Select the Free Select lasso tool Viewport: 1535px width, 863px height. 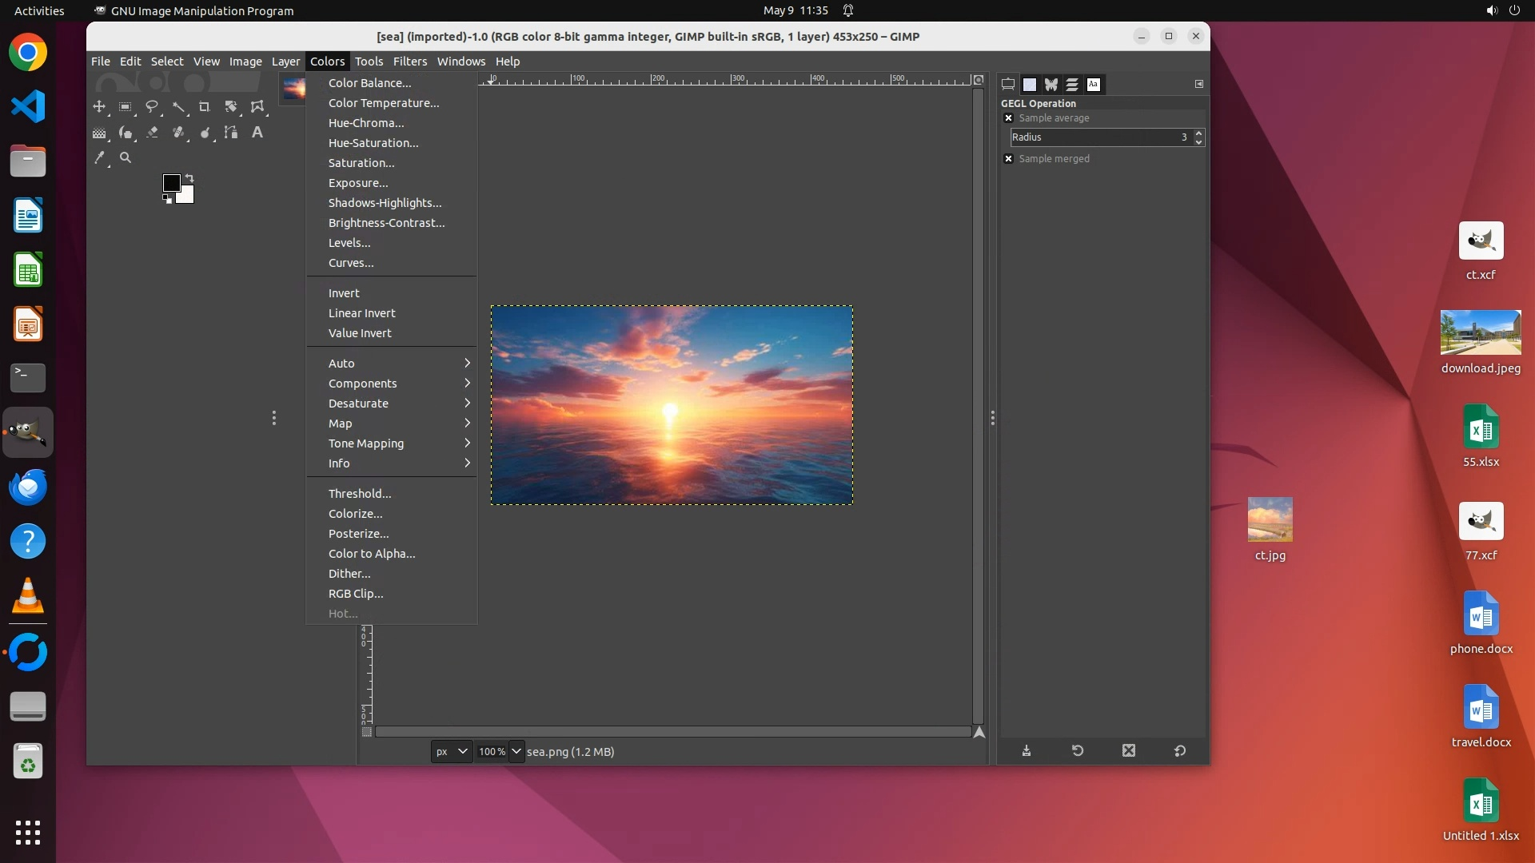[x=151, y=106]
